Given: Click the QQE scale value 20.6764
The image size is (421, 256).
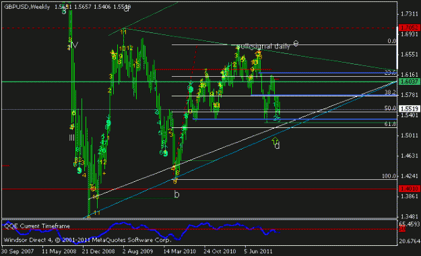Looking at the screenshot, I should click(410, 241).
